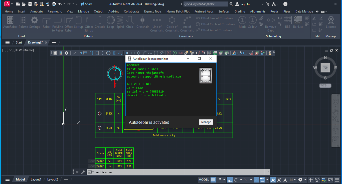This screenshot has width=342, height=184.
Task: Open the AutoRebar Palette tool
Action: (23, 22)
